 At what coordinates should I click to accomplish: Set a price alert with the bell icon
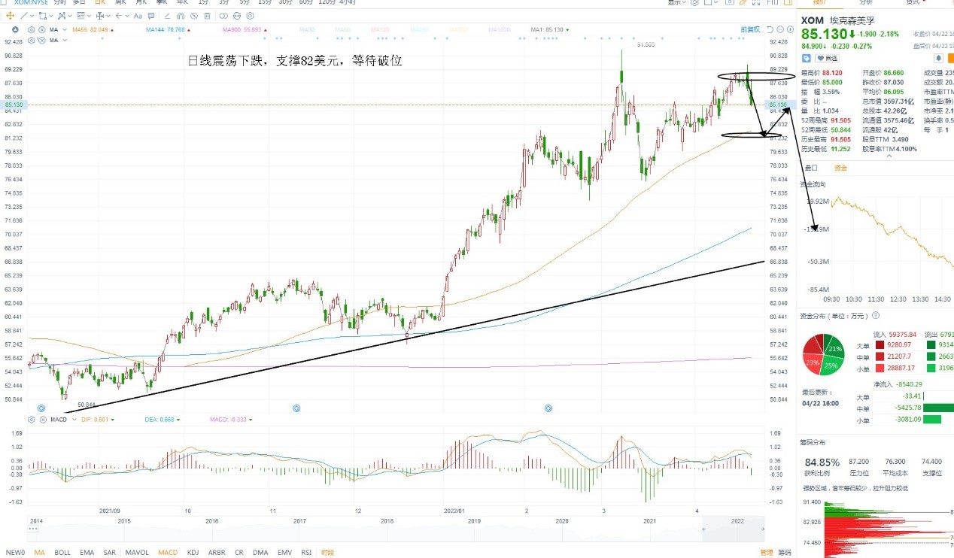[x=938, y=58]
